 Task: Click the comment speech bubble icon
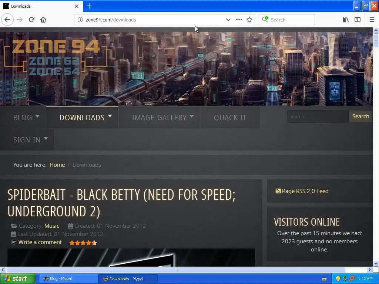coord(14,242)
